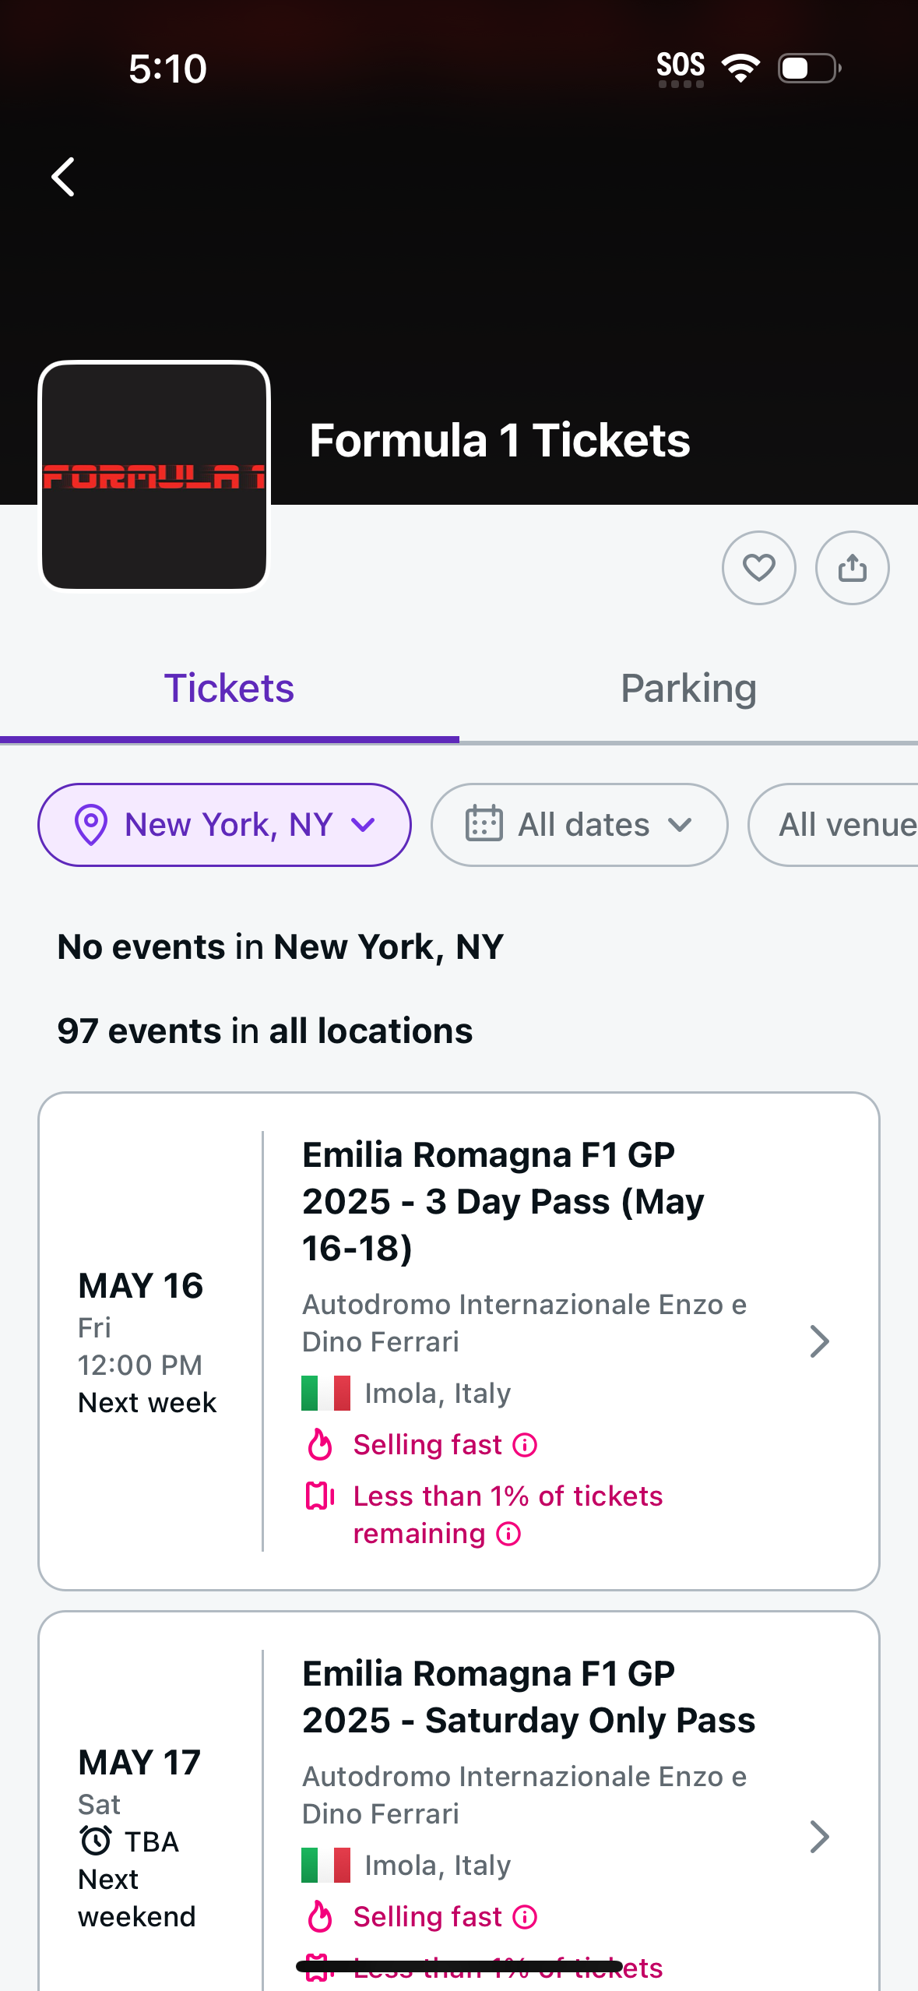Tap the share icon
This screenshot has height=1991, width=918.
[852, 568]
